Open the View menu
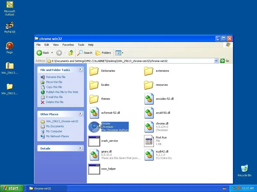The height and width of the screenshot is (192, 257). coord(56,45)
